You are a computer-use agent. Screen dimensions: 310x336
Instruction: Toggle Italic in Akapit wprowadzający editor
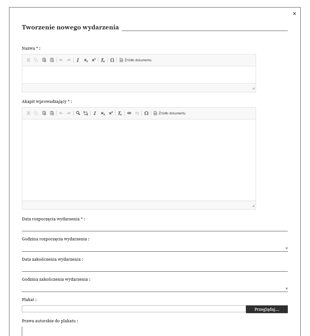tap(95, 113)
